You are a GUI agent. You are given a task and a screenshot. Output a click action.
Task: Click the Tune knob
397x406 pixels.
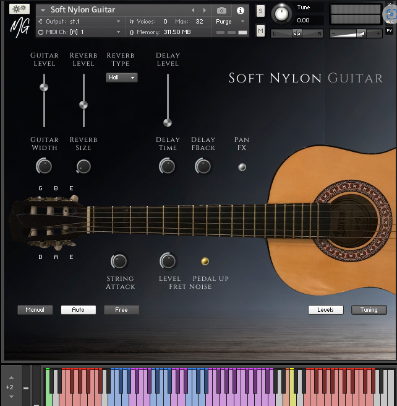[282, 13]
